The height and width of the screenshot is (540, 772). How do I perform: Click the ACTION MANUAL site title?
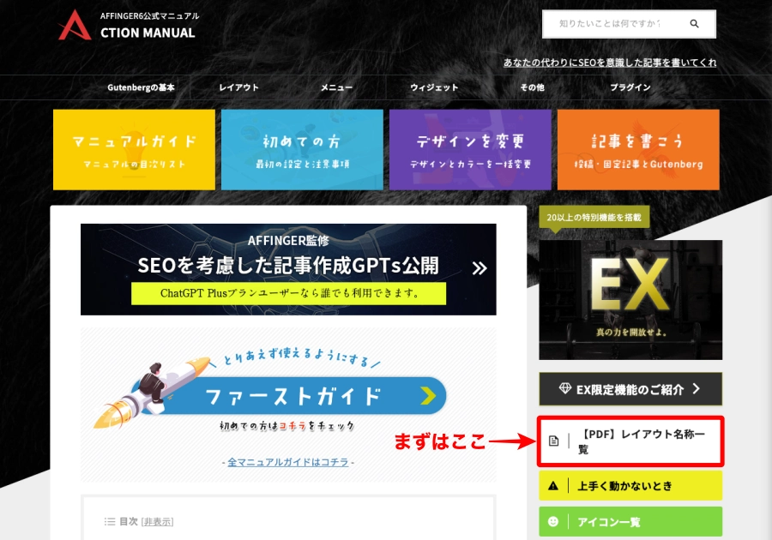pos(148,33)
